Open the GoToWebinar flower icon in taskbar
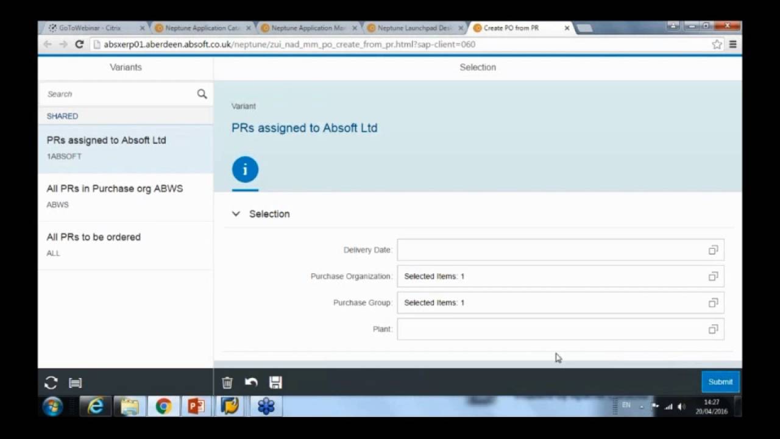This screenshot has height=439, width=780. (x=266, y=406)
